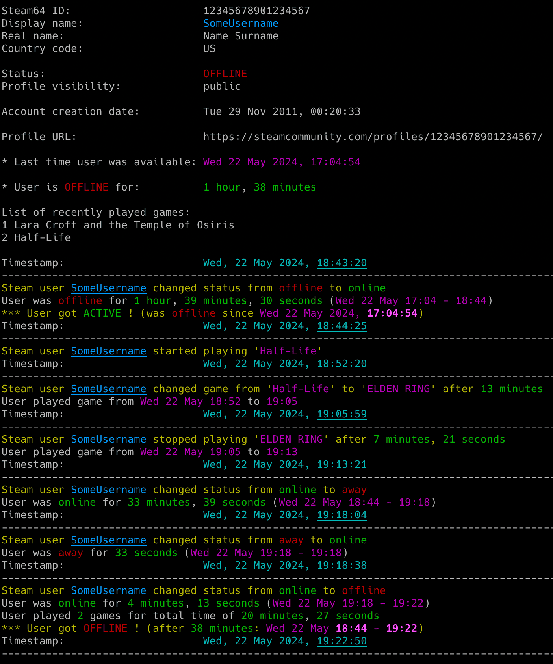Viewport: 553px width, 664px height.
Task: Click the green '33 seconds' away duration
Action: tap(146, 553)
